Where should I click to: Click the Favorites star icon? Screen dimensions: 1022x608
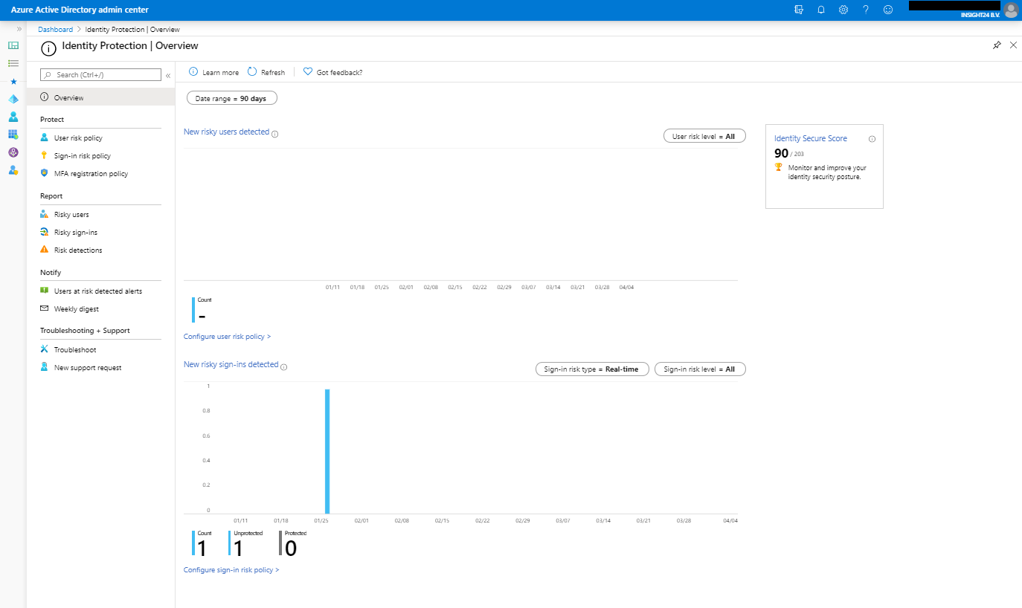13,81
